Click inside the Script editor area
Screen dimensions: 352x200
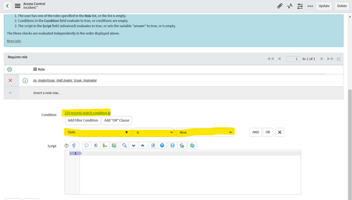pyautogui.click(x=190, y=172)
